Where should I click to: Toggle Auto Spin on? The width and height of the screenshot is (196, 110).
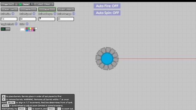point(107,13)
